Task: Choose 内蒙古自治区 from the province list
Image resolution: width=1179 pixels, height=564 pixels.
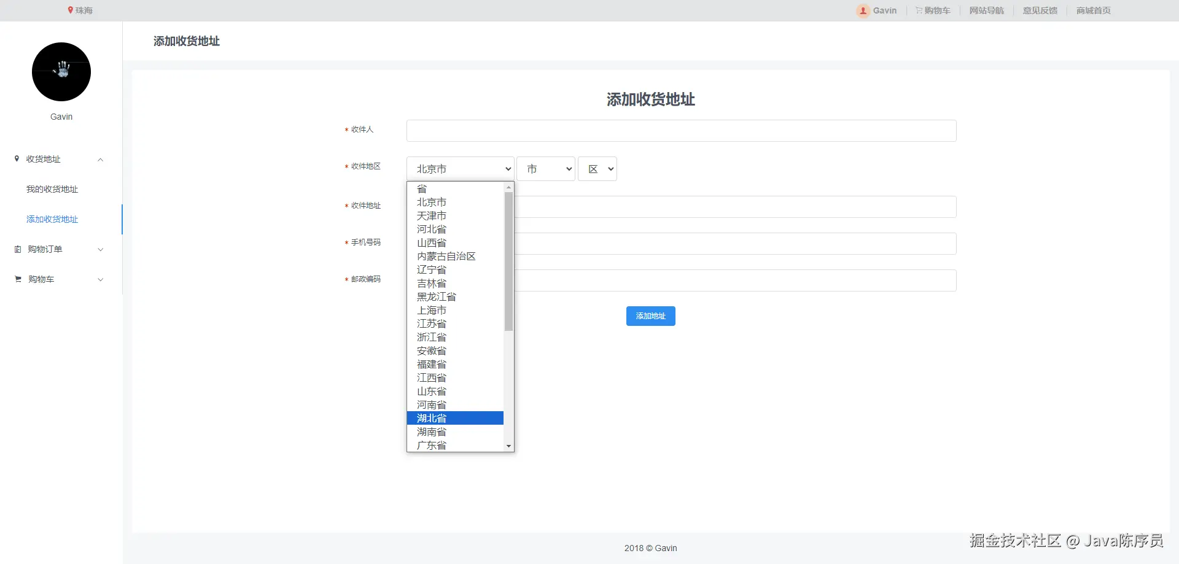Action: tap(455, 256)
